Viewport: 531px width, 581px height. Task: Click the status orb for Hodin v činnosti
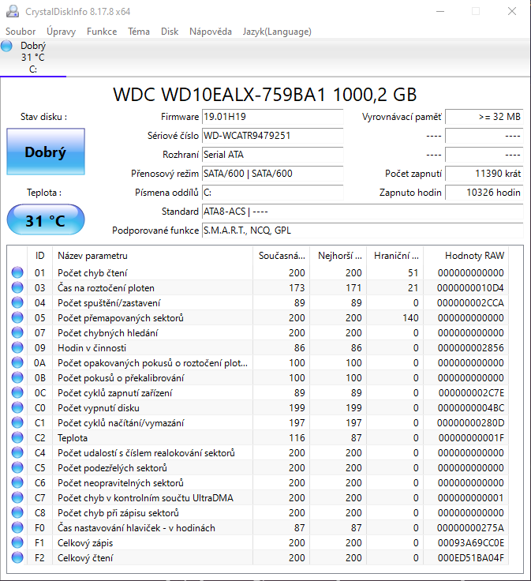(17, 347)
